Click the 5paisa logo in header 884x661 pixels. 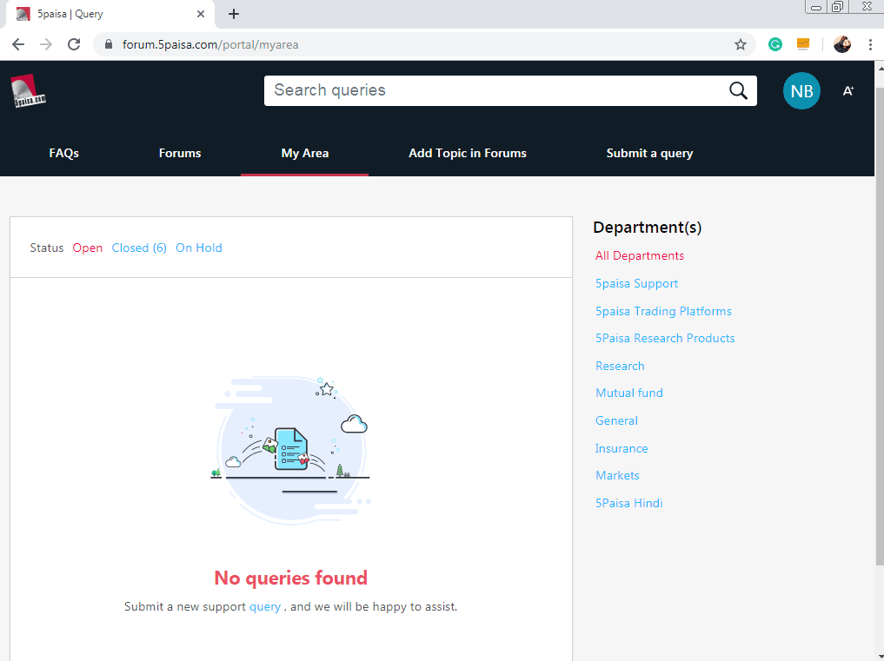pyautogui.click(x=28, y=90)
